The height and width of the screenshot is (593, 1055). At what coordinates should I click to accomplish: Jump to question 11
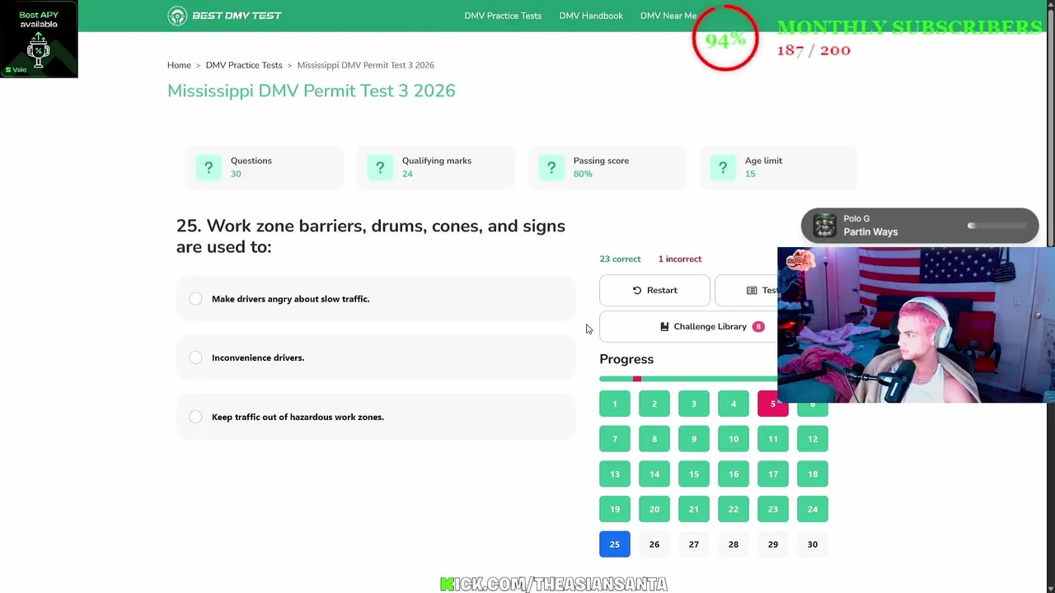[x=773, y=439]
